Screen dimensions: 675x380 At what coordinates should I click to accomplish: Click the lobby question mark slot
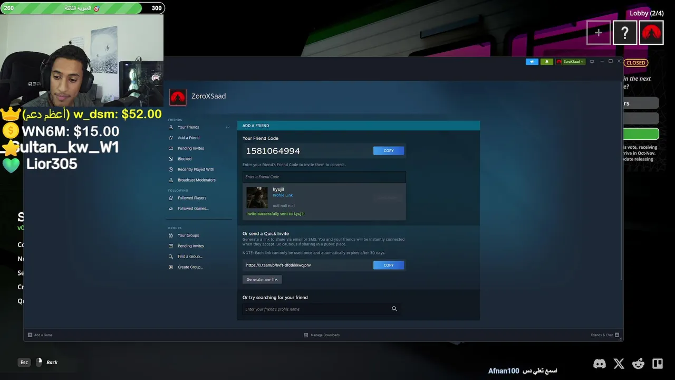pos(625,33)
